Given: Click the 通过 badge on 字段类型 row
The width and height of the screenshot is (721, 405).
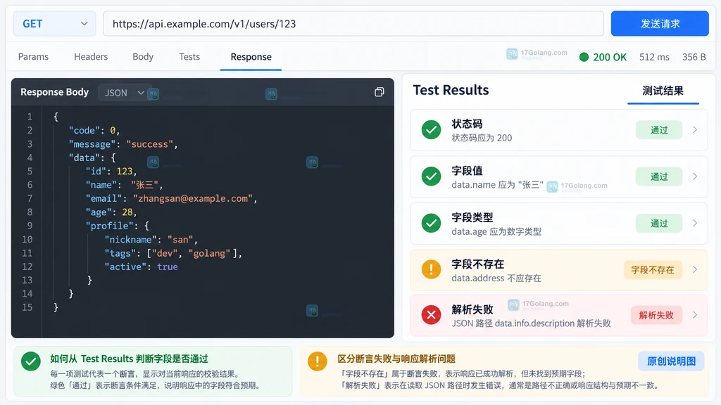Looking at the screenshot, I should pyautogui.click(x=659, y=224).
